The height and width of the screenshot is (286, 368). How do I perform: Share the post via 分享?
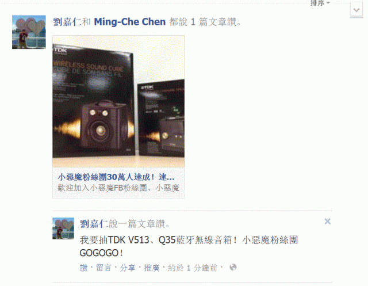128,268
